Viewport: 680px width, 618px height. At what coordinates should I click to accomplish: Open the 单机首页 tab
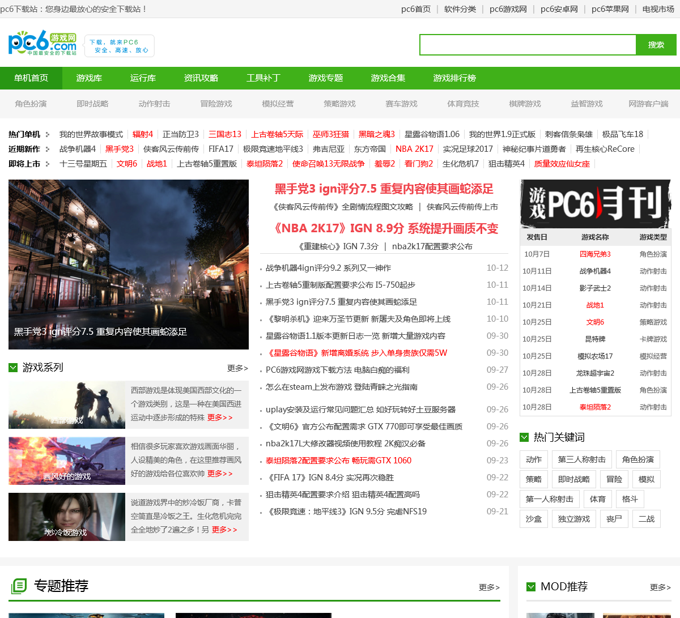[31, 78]
